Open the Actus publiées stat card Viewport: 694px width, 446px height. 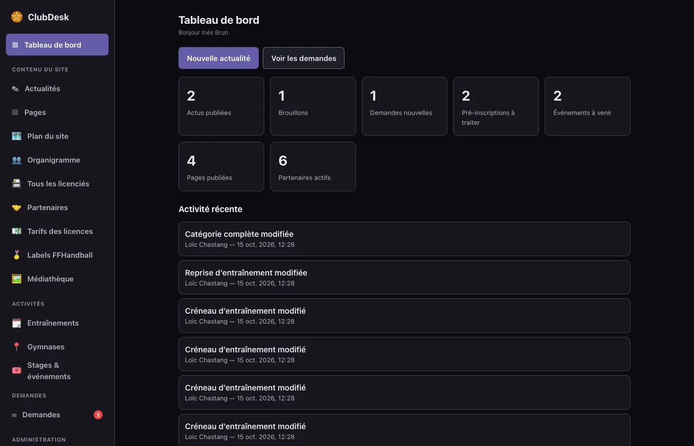coord(221,106)
